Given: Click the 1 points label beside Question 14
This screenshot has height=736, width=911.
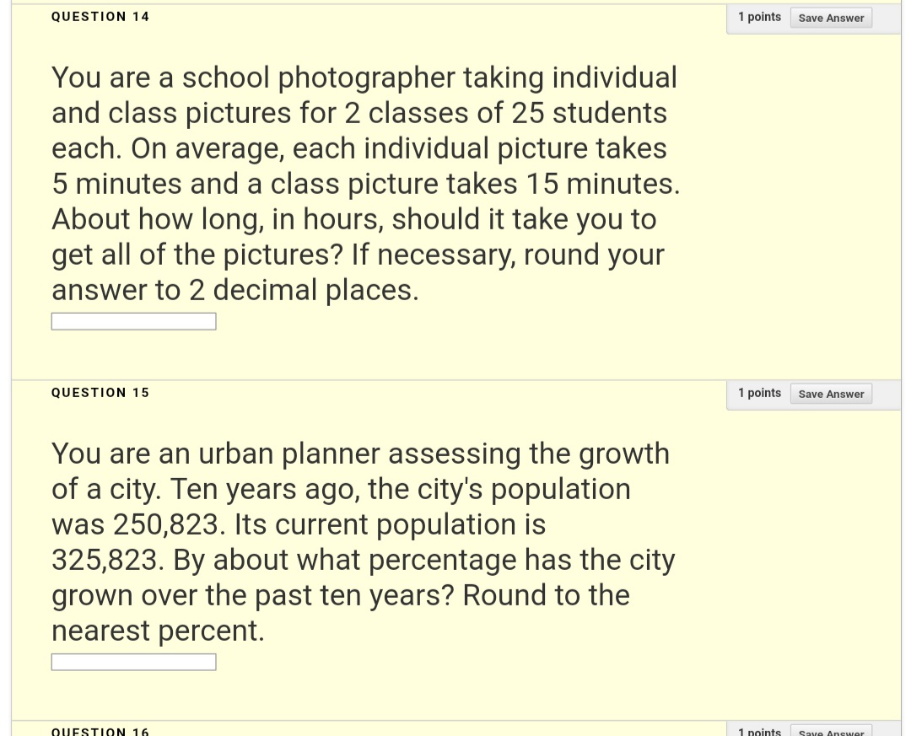Looking at the screenshot, I should click(758, 16).
